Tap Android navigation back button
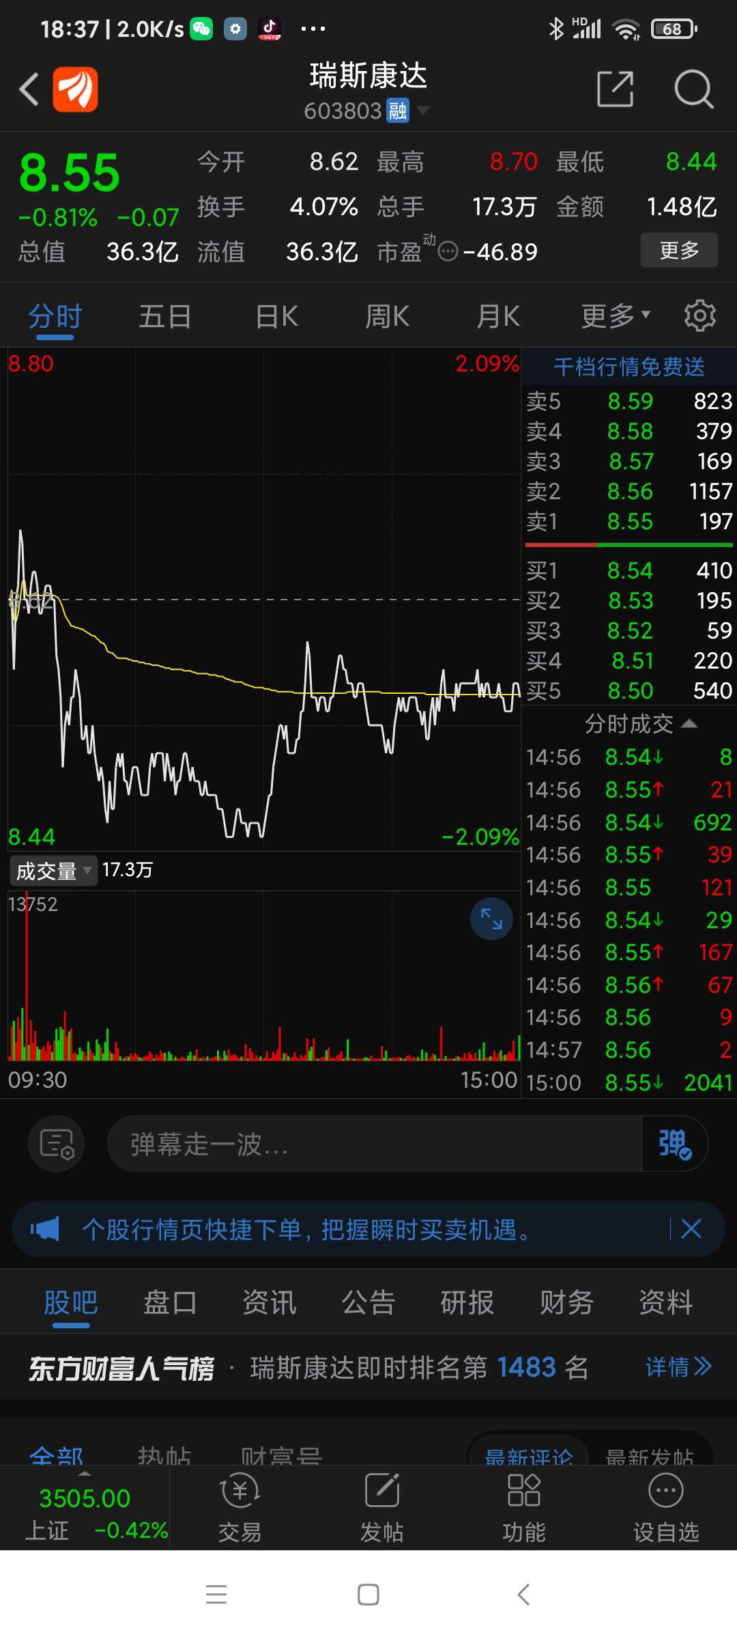The width and height of the screenshot is (737, 1639). 523,1594
